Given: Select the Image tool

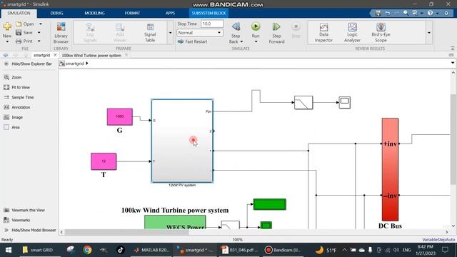Looking at the screenshot, I should pos(13,117).
